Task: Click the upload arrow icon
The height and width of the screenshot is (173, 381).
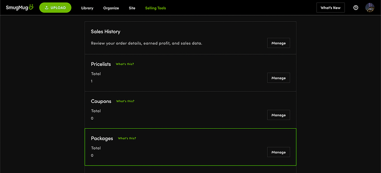Action: tap(47, 8)
